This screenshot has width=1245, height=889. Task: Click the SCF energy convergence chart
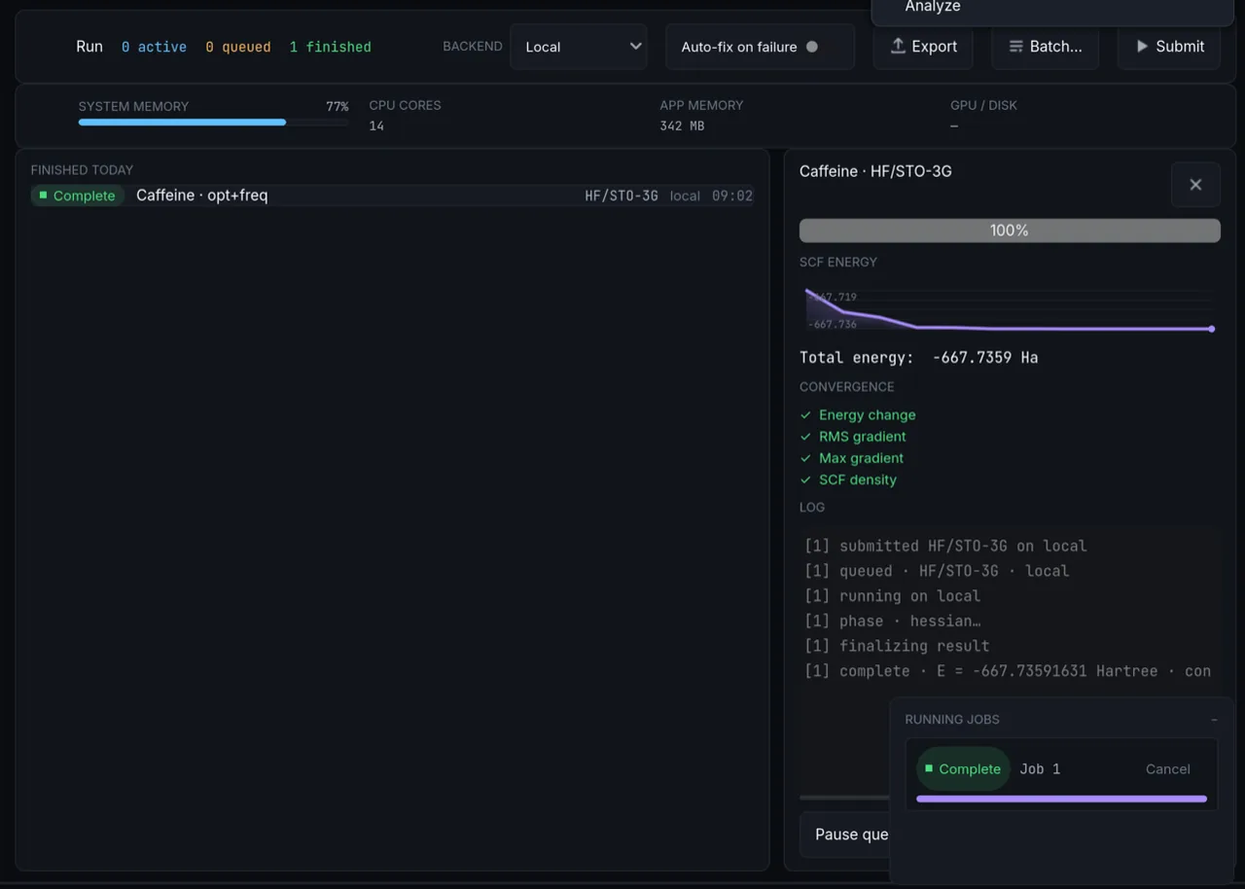click(x=1010, y=310)
